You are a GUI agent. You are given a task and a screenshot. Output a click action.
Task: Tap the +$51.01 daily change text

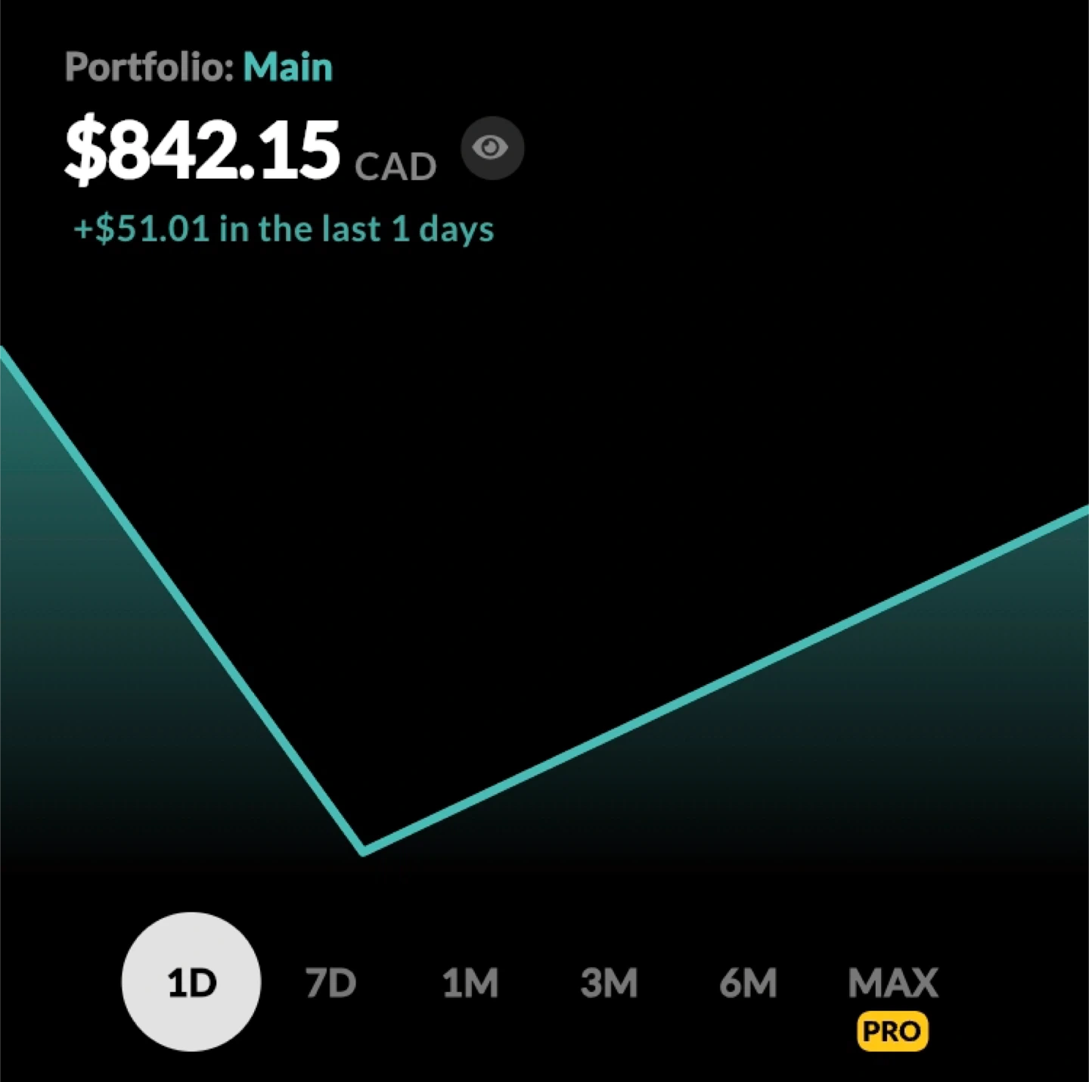coord(284,229)
